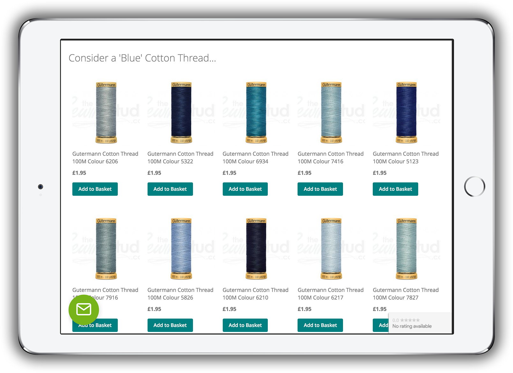Screen dimensions: 513x373
Task: Open Gutermann Cotton Thread Colour 5123 link
Action: [x=406, y=157]
